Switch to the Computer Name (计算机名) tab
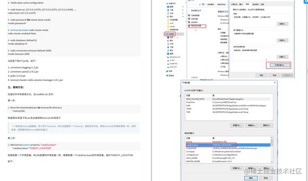 pyautogui.click(x=234, y=4)
